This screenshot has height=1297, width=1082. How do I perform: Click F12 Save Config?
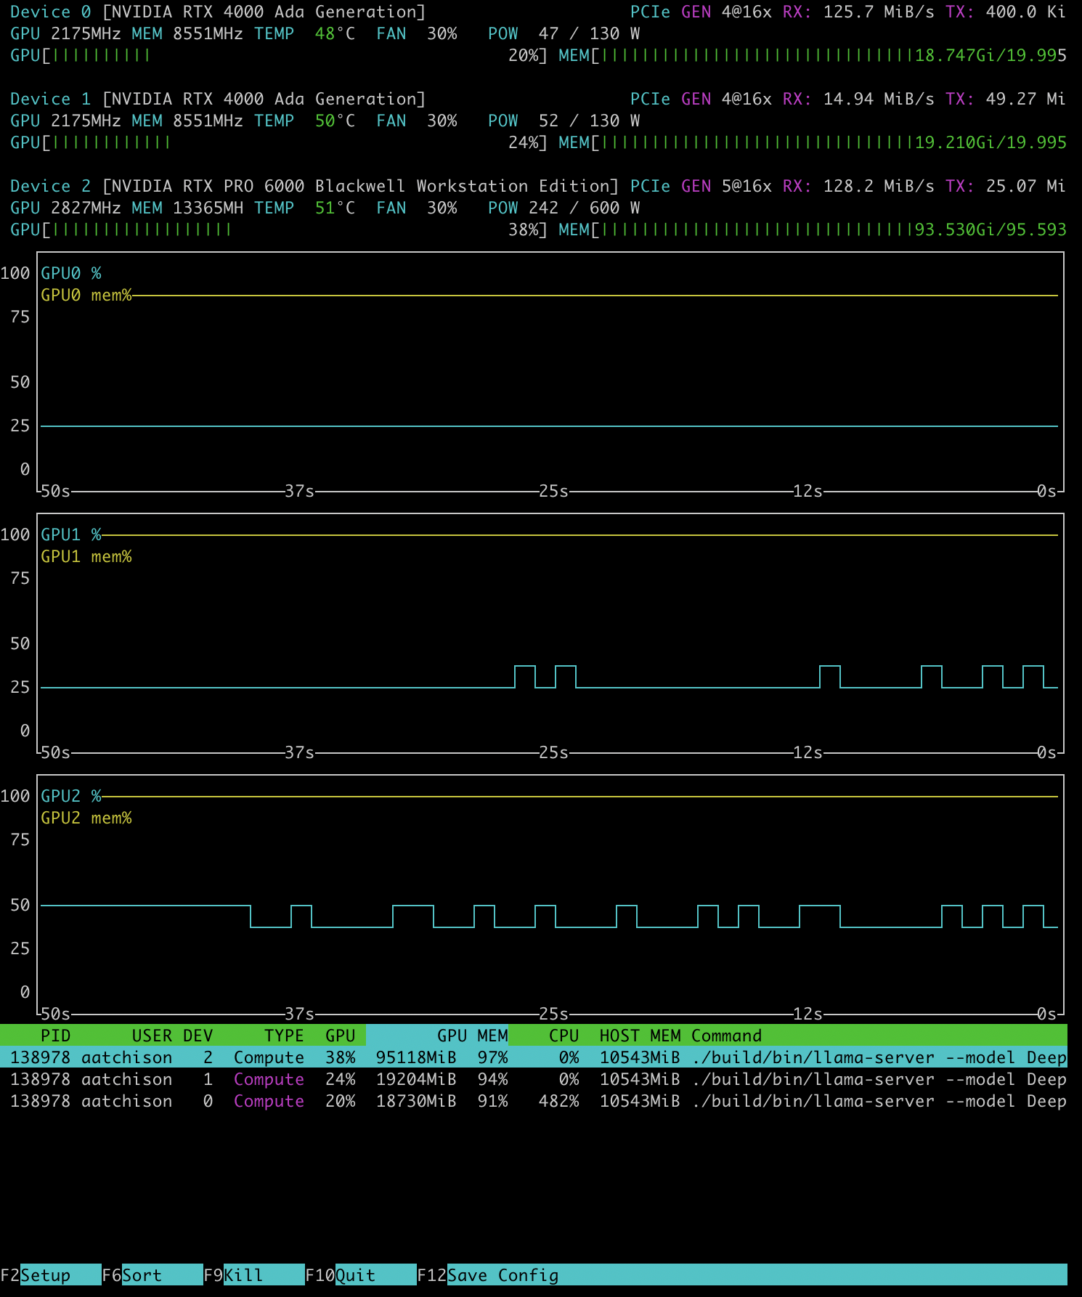point(503,1274)
